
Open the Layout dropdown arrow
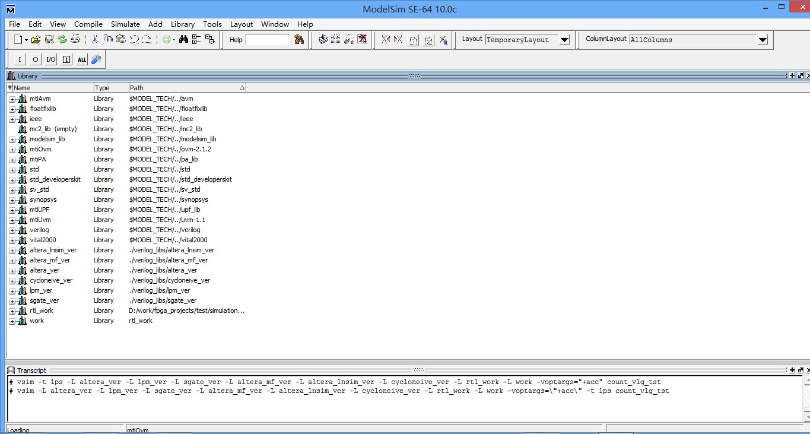click(564, 40)
